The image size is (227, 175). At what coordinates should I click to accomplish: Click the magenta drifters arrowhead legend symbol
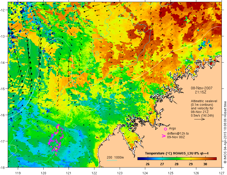tap(164, 136)
